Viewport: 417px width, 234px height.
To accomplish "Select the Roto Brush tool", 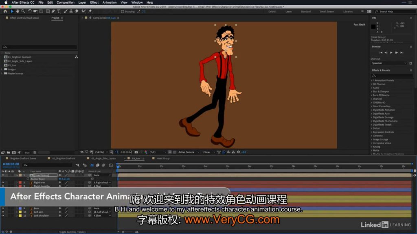I will coord(83,11).
